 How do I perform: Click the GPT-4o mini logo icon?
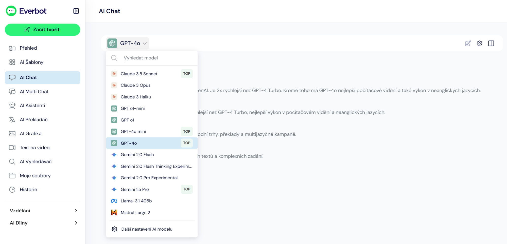pyautogui.click(x=114, y=132)
